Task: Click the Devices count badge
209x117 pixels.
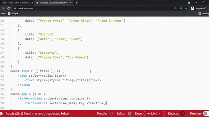Action: tap(183, 113)
